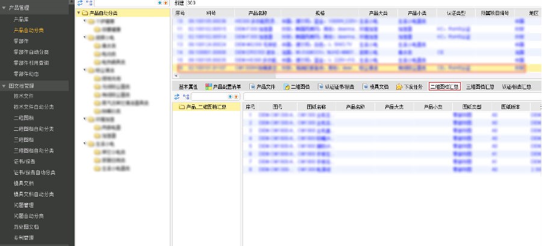Select the 二维图档汇总 tab
The width and height of the screenshot is (542, 246).
(x=444, y=87)
